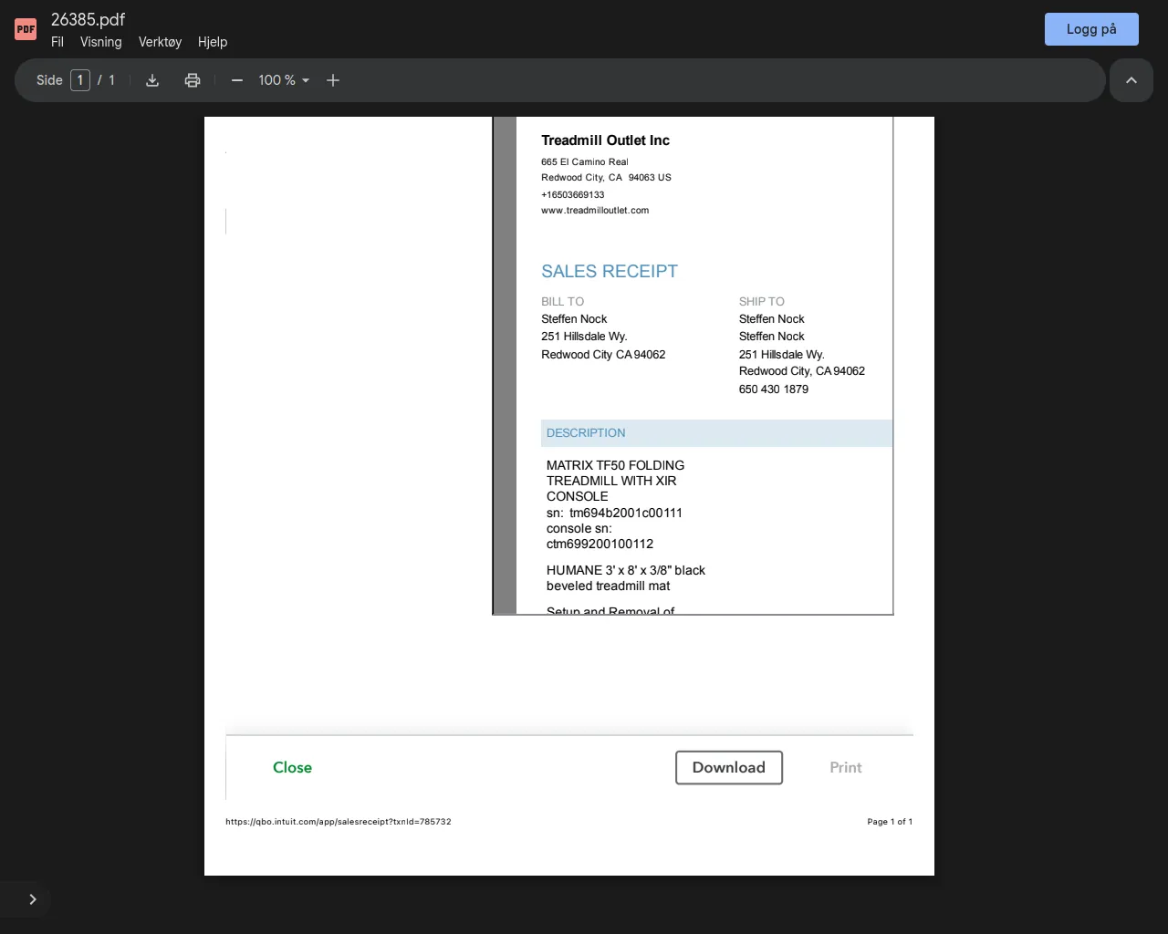
Task: Click the SALES RECEIPT heading
Action: [610, 271]
